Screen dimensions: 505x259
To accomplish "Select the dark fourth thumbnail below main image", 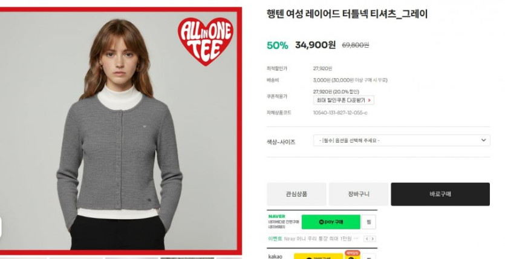I will coord(187,258).
